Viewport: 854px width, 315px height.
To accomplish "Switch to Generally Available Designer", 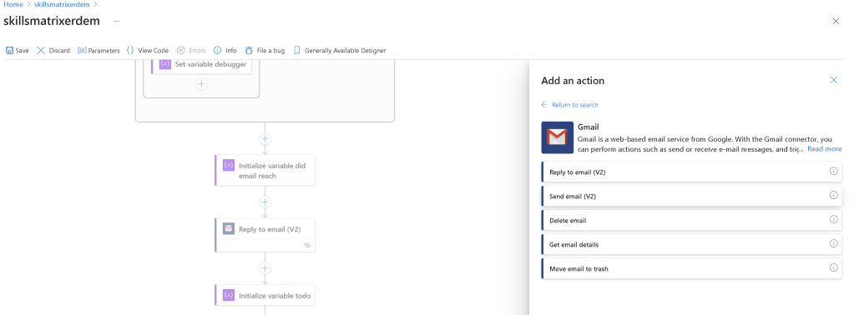I will pos(339,51).
